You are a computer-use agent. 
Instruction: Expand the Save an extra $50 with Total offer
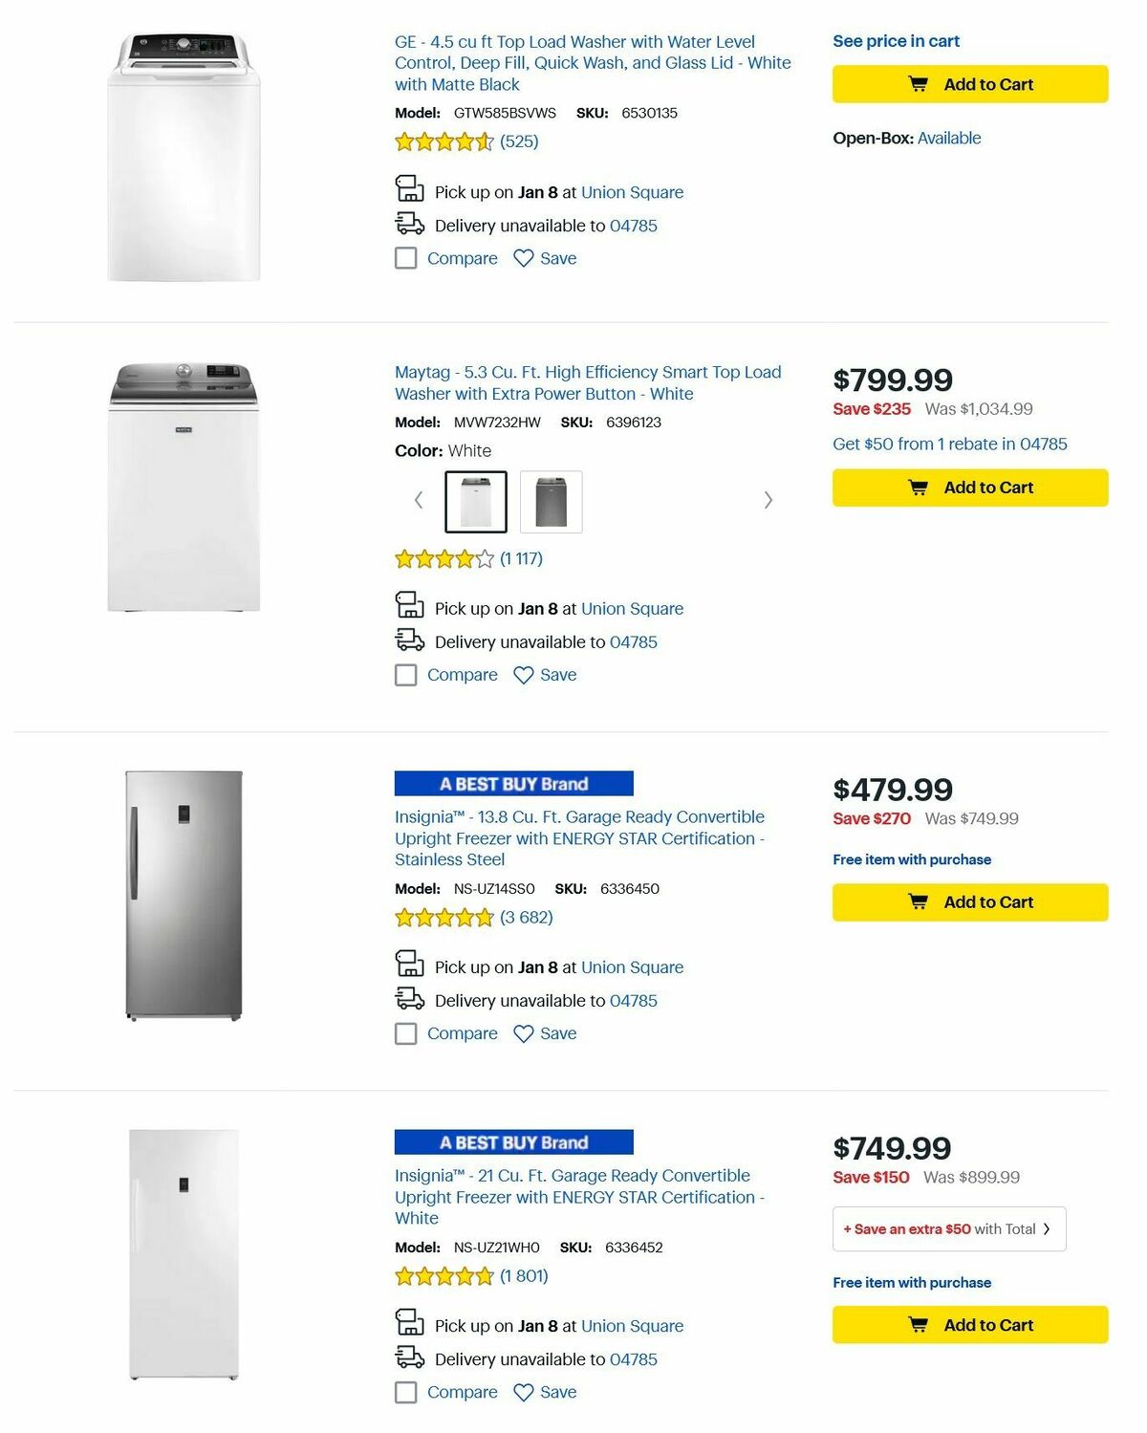coord(947,1229)
